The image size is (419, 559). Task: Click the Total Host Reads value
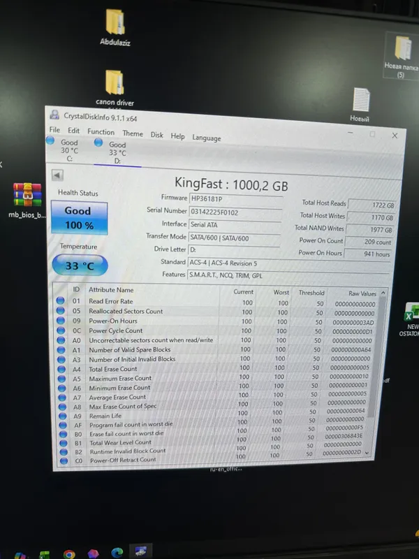pyautogui.click(x=372, y=205)
